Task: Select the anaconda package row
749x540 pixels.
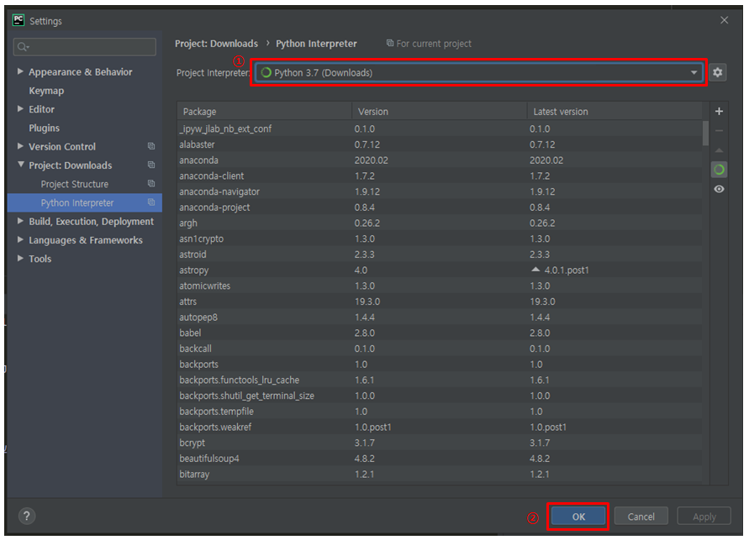Action: point(440,160)
